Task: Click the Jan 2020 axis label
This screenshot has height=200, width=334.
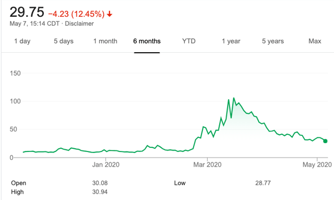Action: [x=105, y=164]
